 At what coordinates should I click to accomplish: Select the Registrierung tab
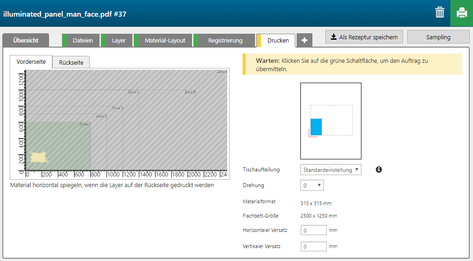(x=225, y=41)
